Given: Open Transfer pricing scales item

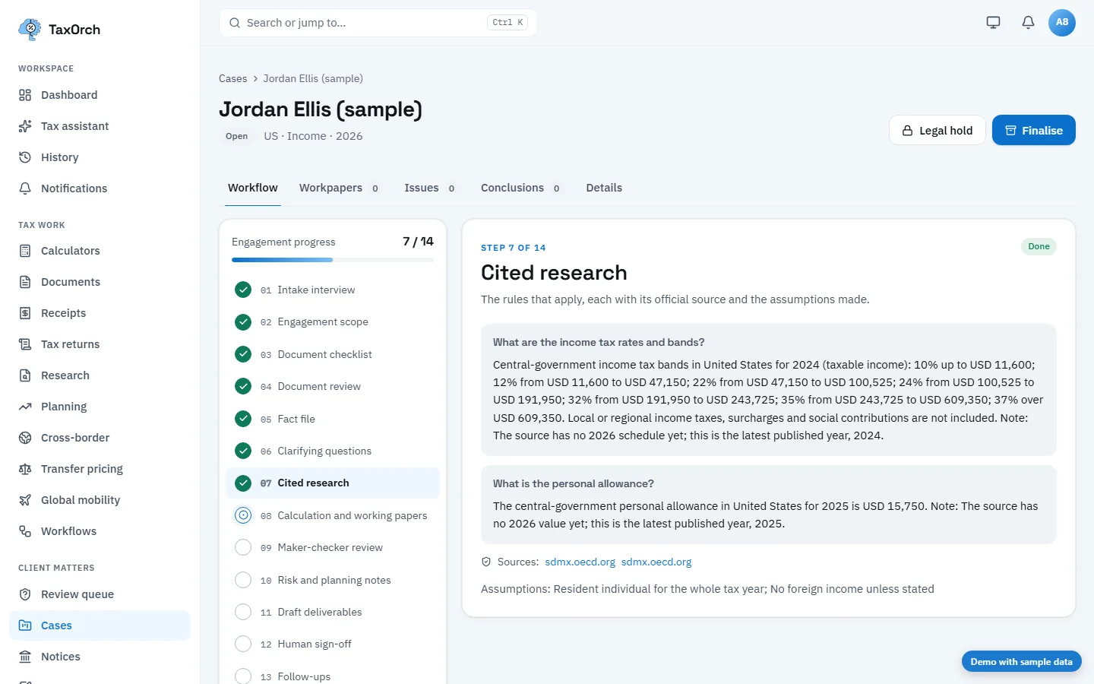Looking at the screenshot, I should (100, 469).
